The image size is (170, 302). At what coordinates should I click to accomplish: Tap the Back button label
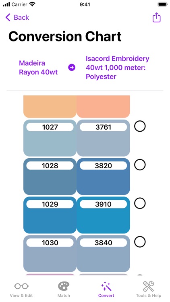pos(21,17)
